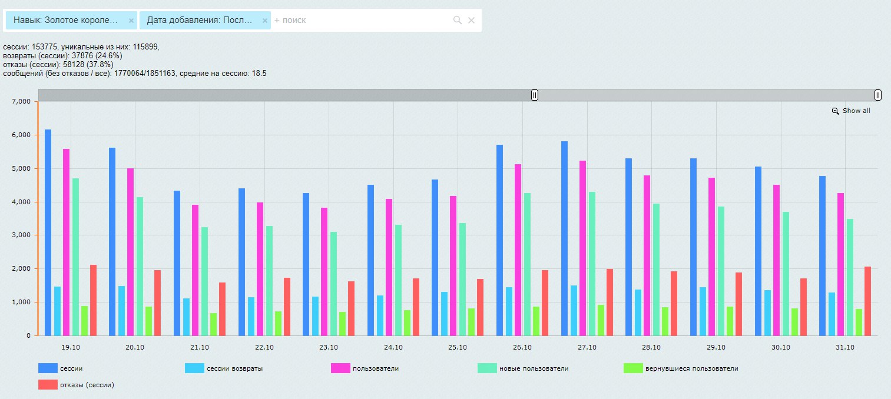The height and width of the screenshot is (399, 891).
Task: Click the возвраты (сессии): 37876 line
Action: (62, 55)
